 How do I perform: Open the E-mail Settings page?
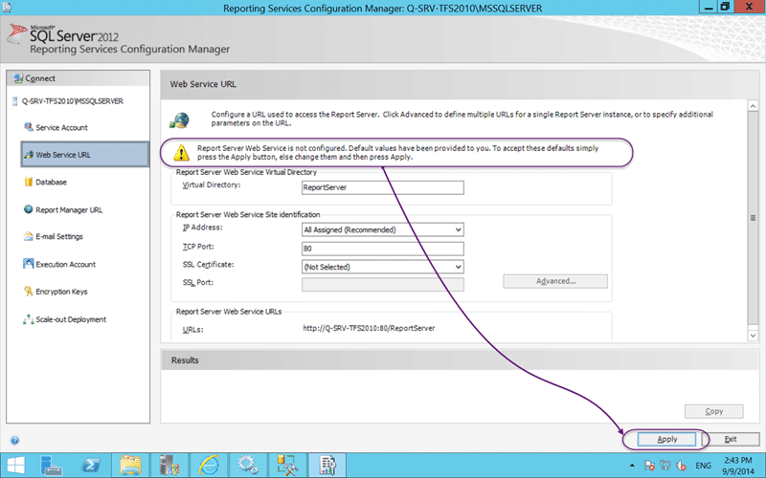click(59, 236)
